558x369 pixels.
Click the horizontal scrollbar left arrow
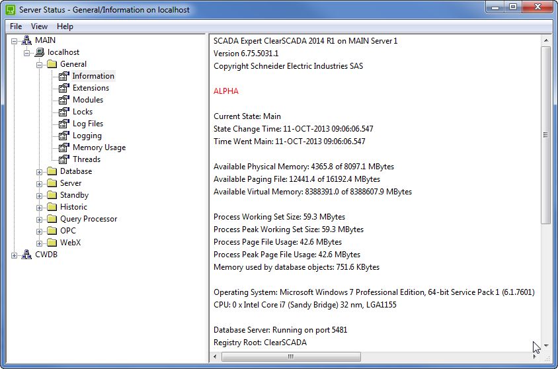[215, 356]
